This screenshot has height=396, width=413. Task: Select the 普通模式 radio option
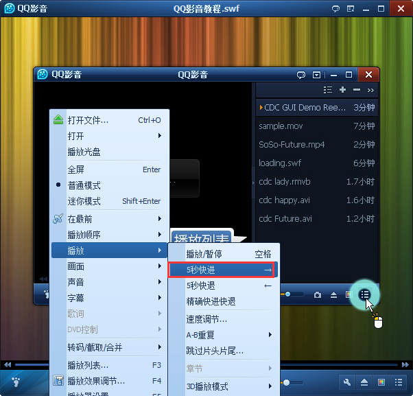109,185
